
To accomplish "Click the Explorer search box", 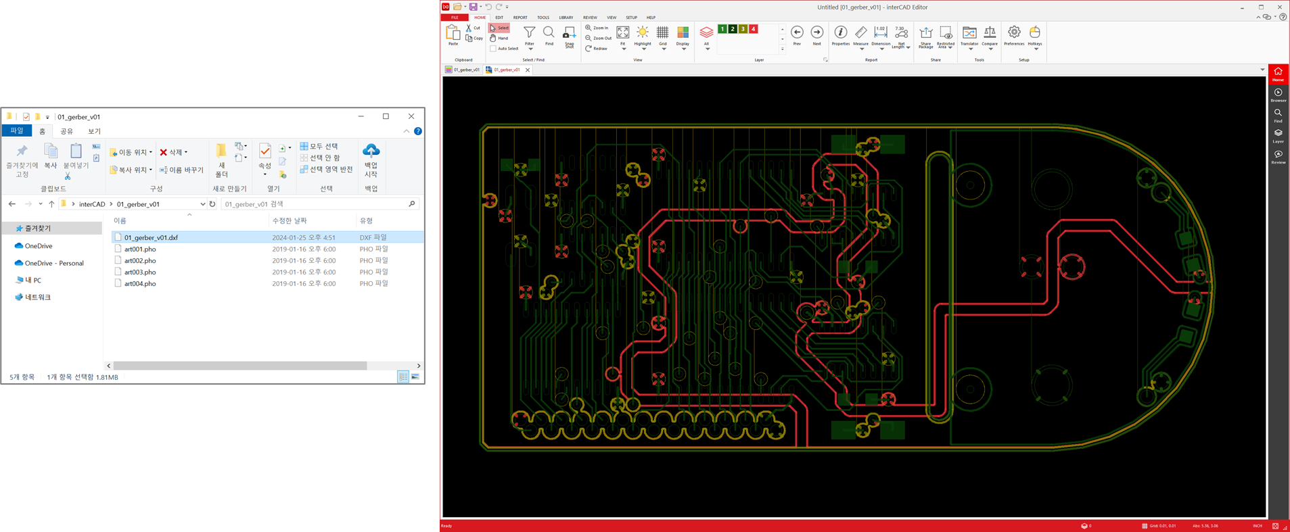I will [319, 204].
